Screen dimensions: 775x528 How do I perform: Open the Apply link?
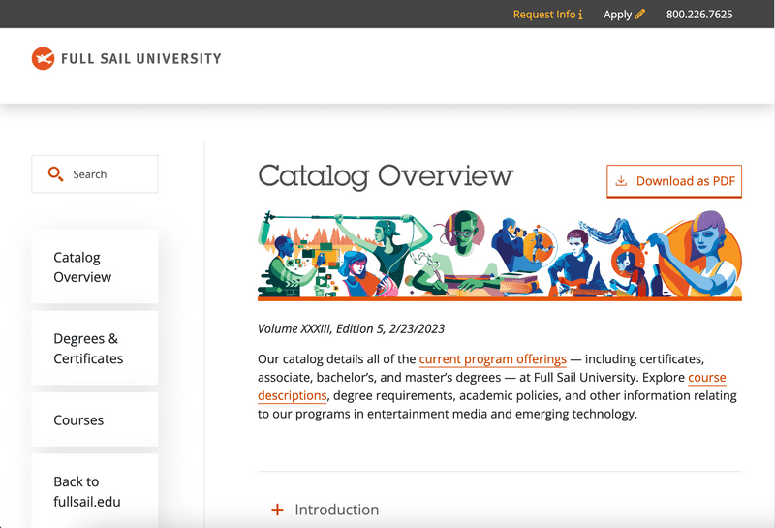coord(624,15)
